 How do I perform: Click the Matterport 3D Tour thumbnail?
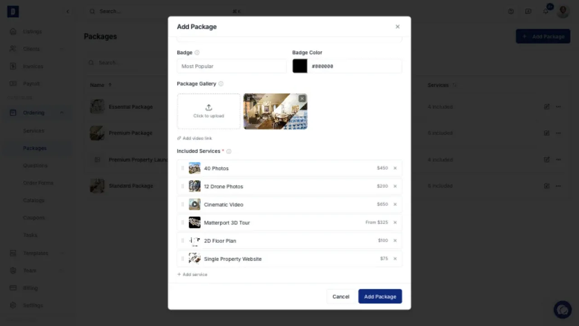pos(195,222)
